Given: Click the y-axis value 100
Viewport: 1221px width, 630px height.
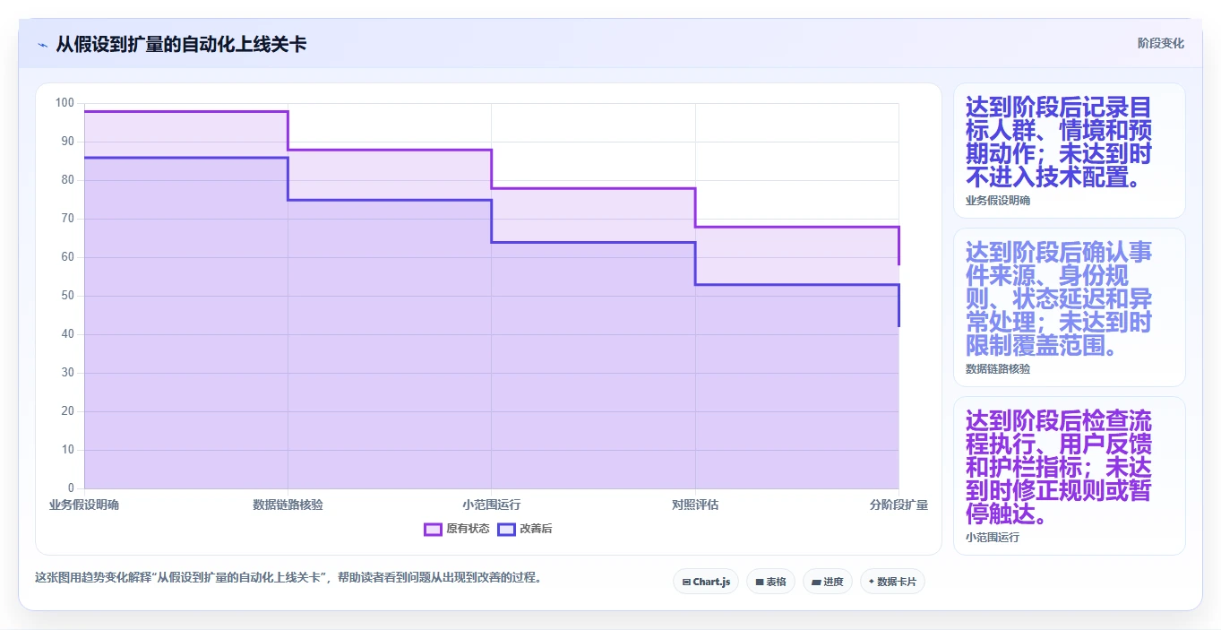Looking at the screenshot, I should (x=64, y=103).
